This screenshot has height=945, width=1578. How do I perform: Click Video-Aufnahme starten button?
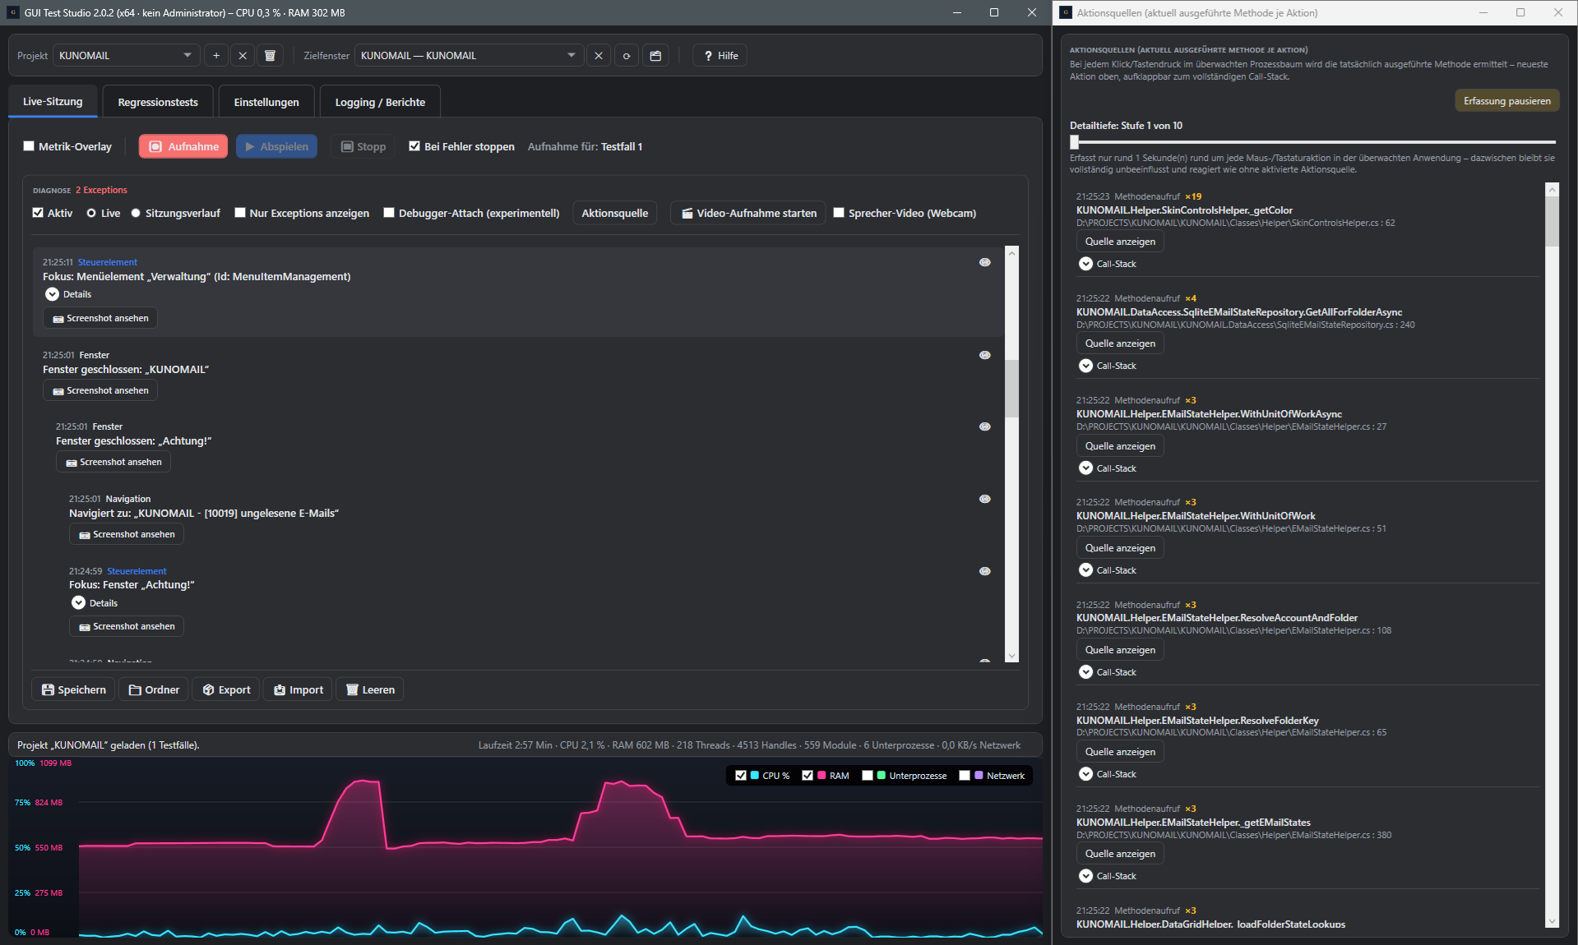[748, 213]
